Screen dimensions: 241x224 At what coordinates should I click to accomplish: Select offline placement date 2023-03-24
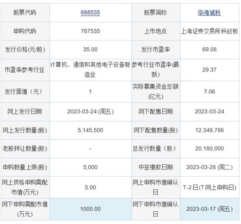click(209, 112)
